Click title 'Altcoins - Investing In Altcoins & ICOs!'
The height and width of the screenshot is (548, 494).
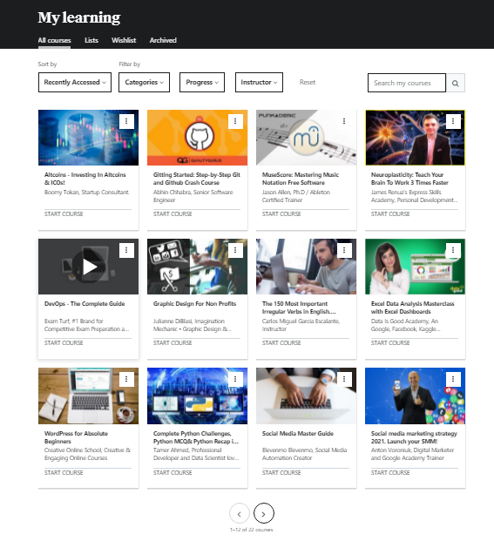85,179
